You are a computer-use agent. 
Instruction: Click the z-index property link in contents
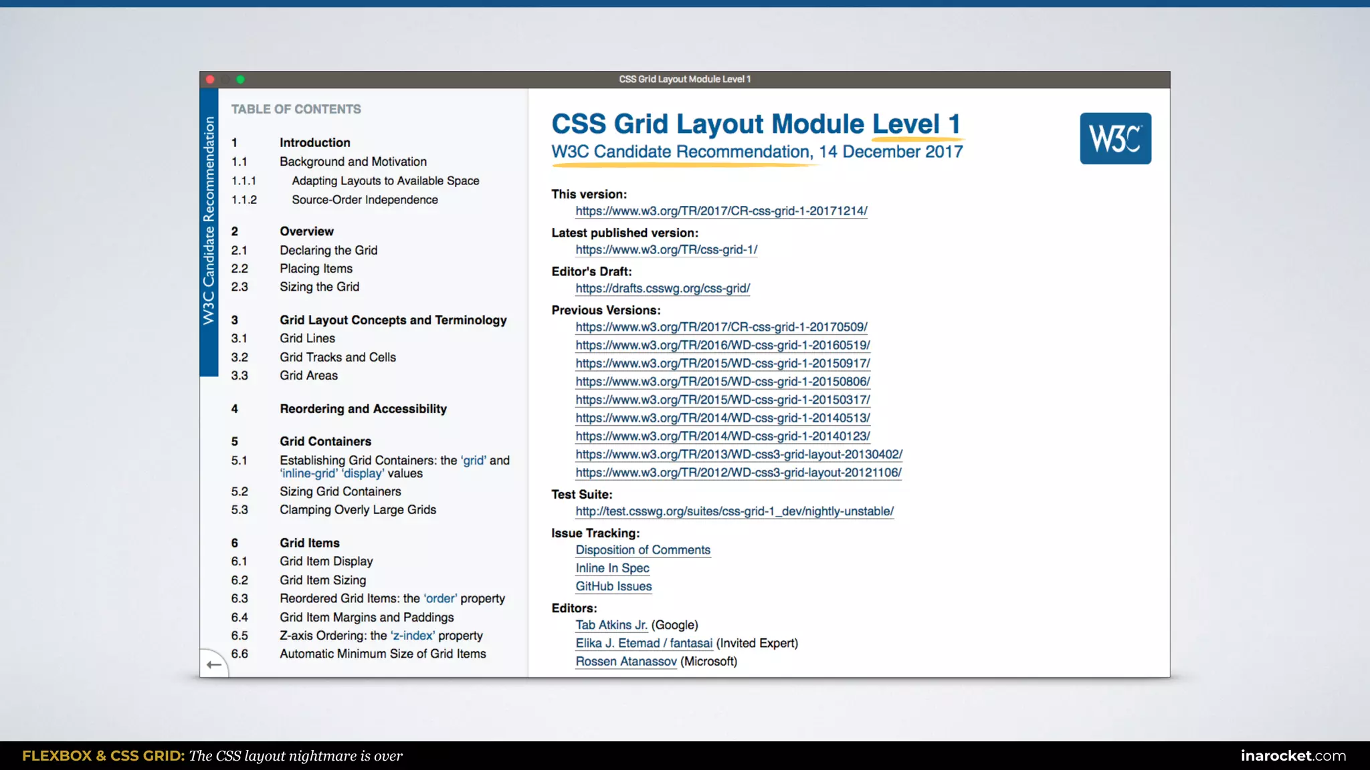pyautogui.click(x=413, y=636)
